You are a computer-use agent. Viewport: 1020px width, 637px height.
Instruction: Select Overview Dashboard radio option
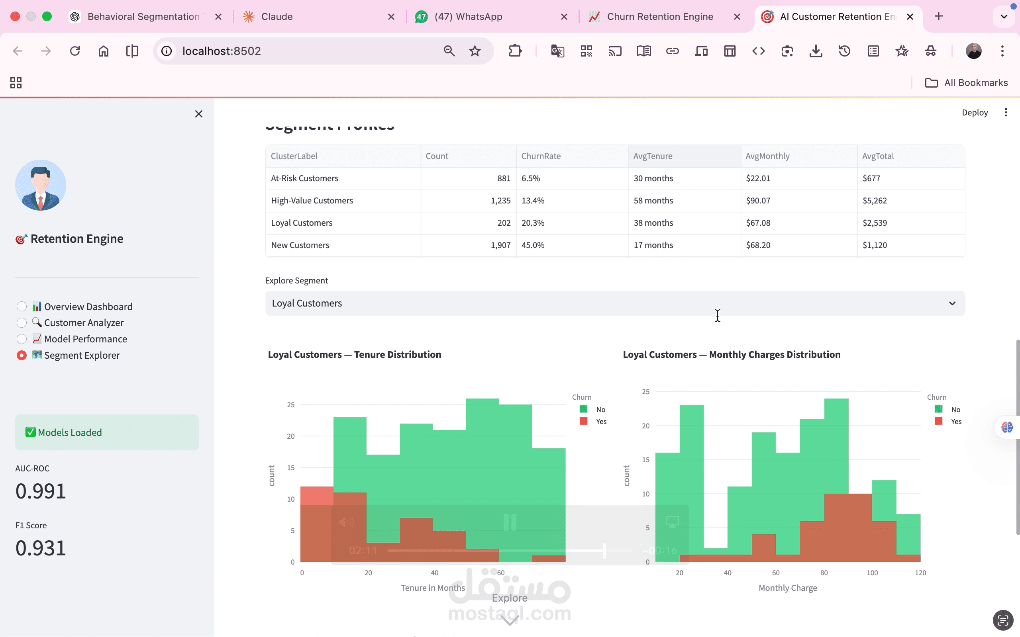(22, 306)
